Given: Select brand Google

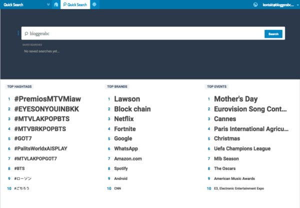Looking at the screenshot, I should pos(123,138).
